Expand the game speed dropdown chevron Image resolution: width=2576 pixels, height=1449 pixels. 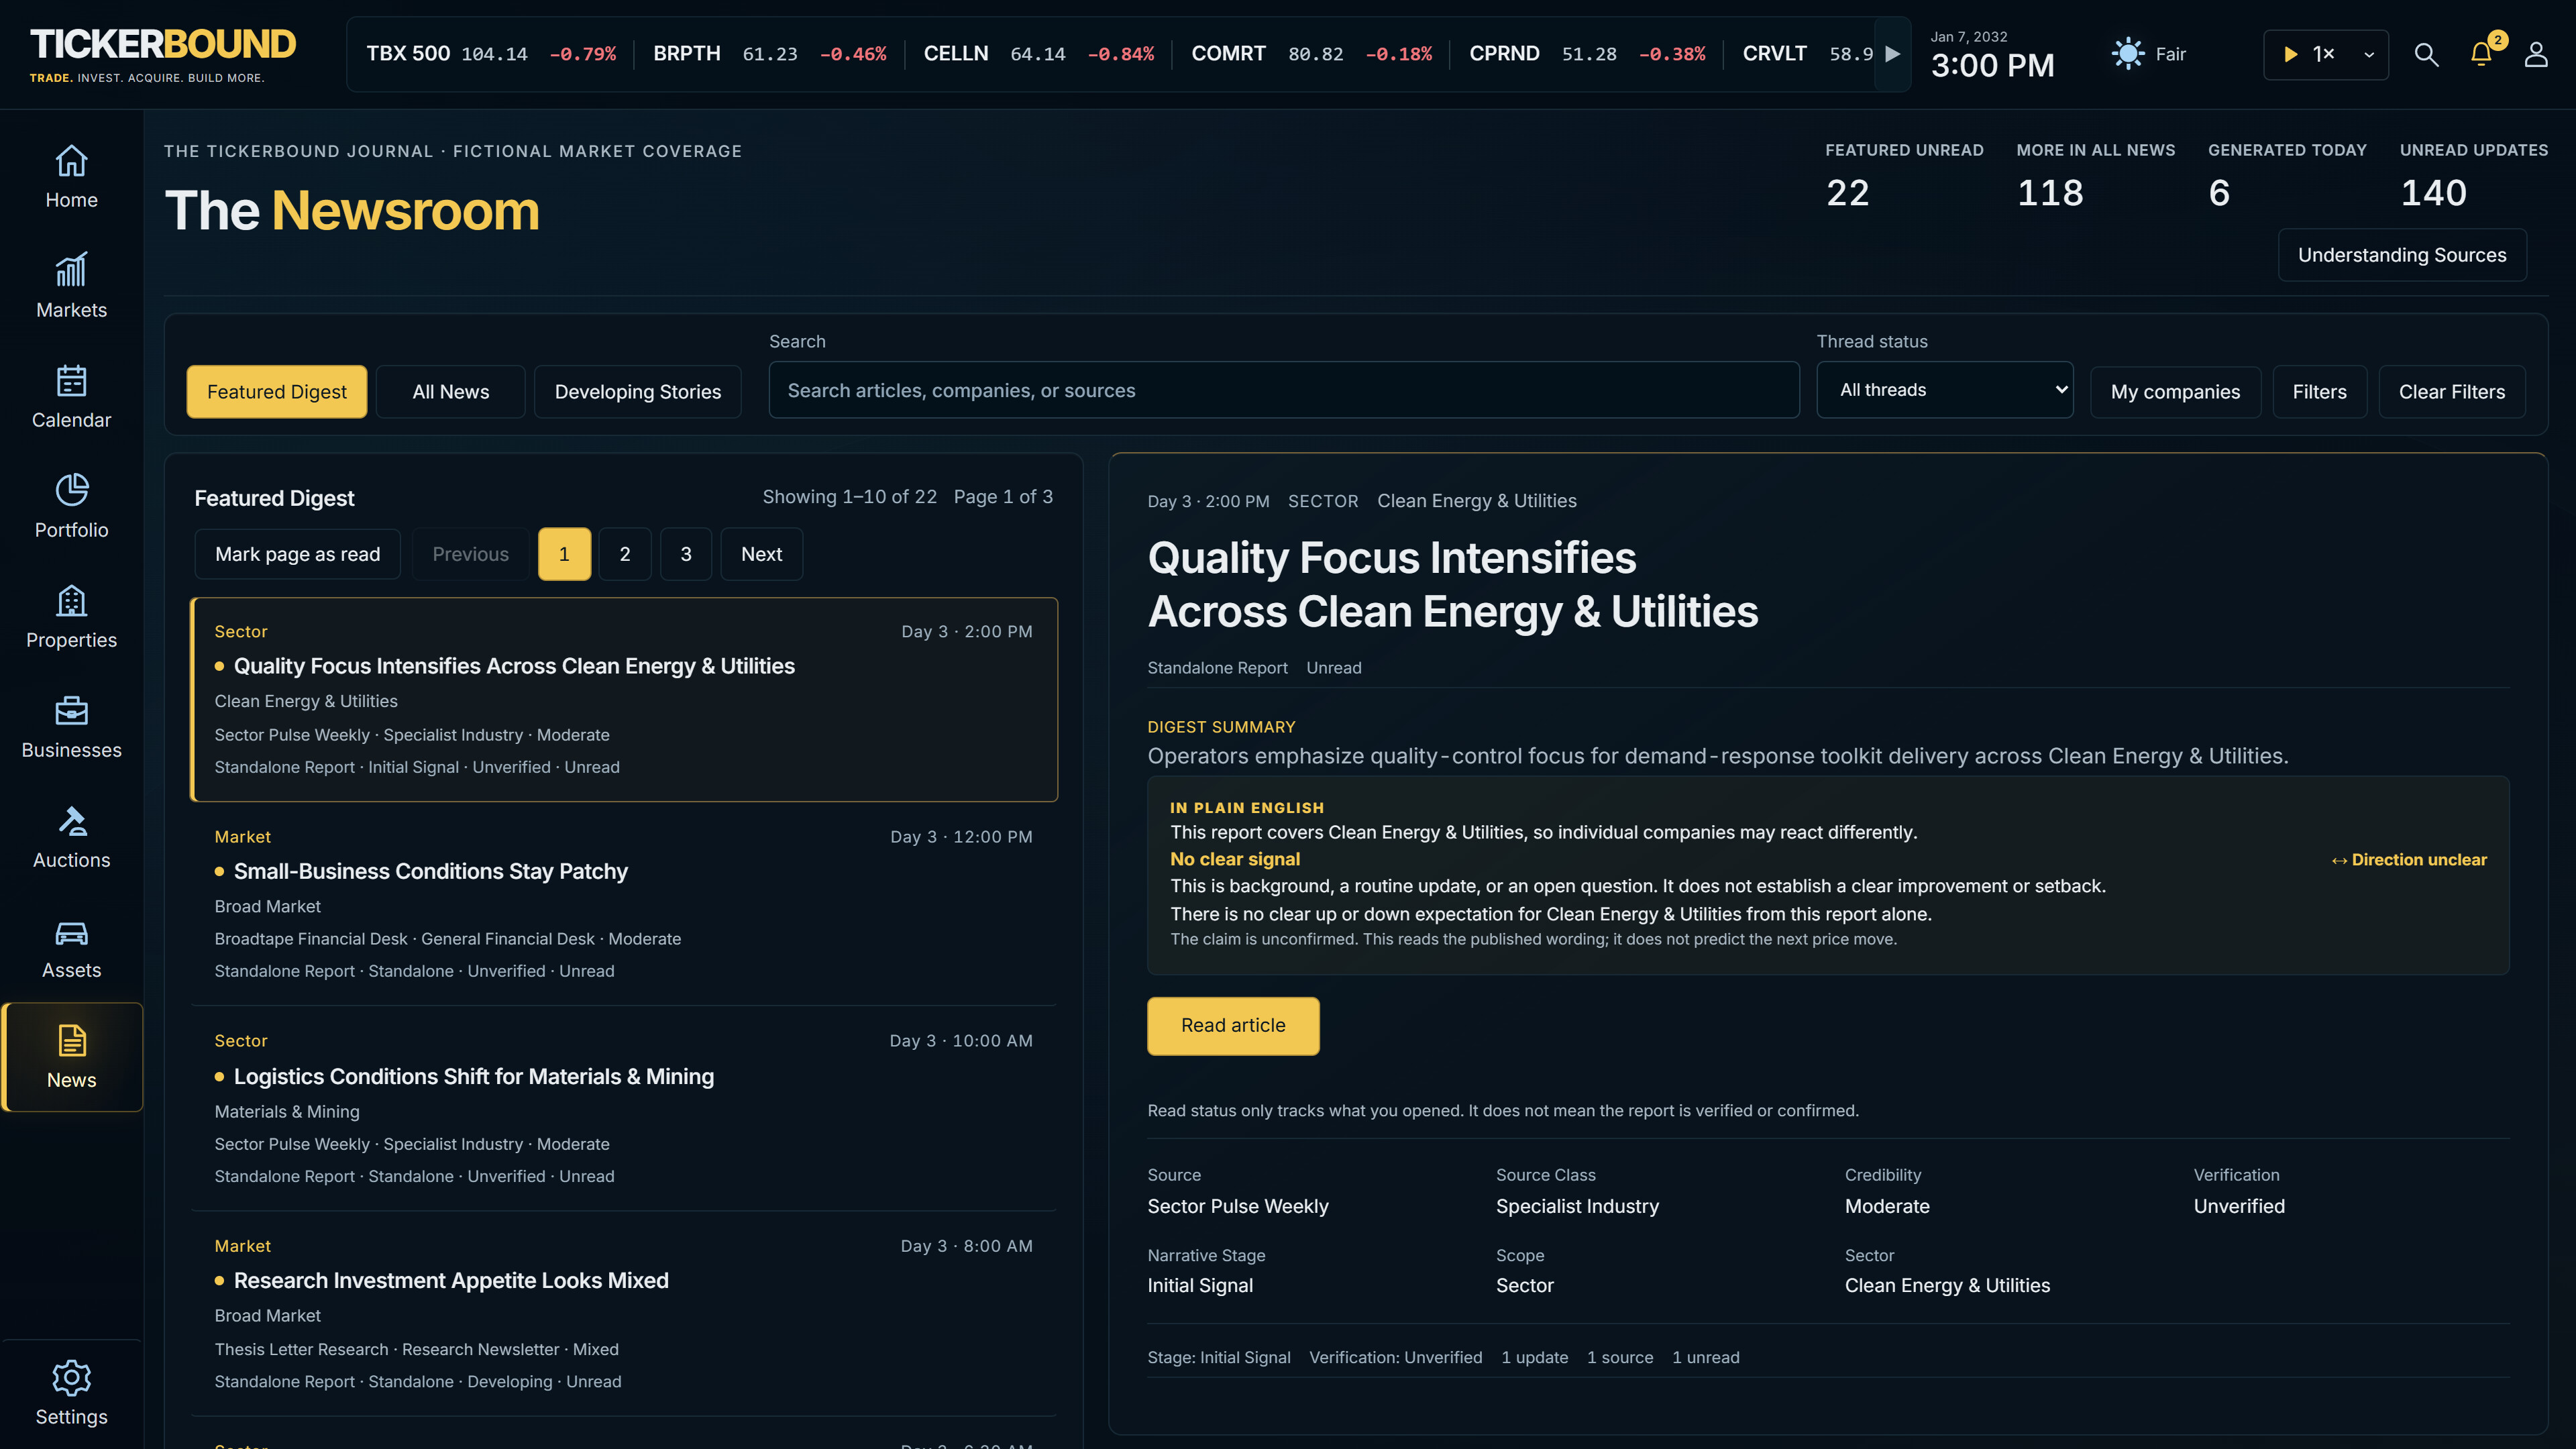pos(2368,54)
